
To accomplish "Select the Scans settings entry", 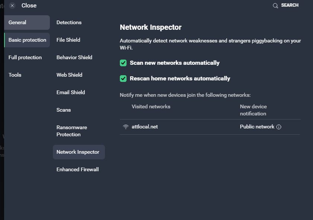I will [63, 110].
